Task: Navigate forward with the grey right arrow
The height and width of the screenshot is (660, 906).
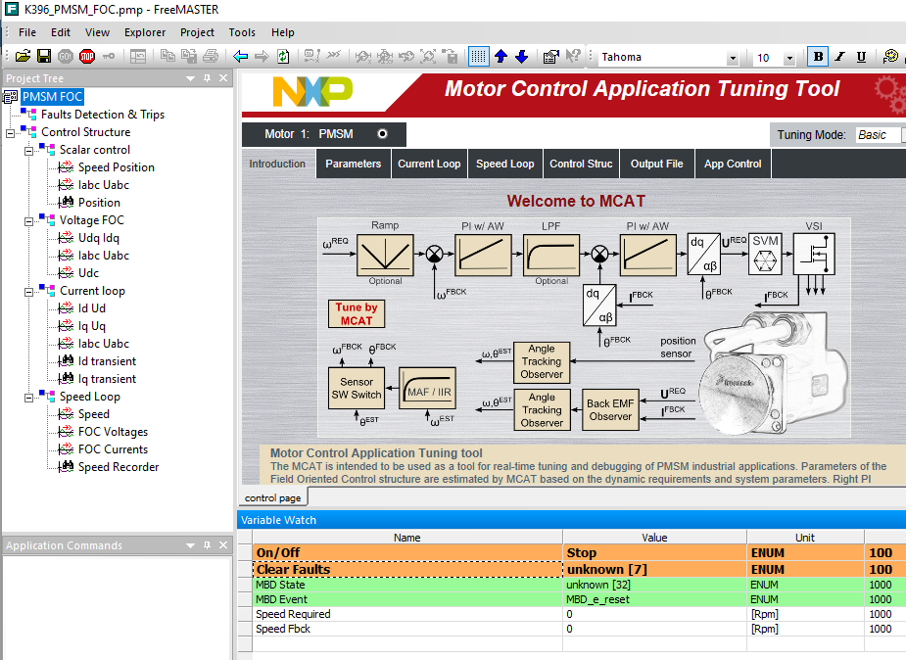Action: 262,56
